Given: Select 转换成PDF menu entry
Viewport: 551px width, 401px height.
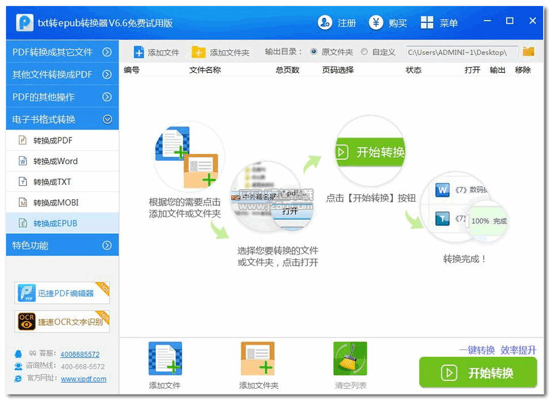Looking at the screenshot, I should click(62, 141).
